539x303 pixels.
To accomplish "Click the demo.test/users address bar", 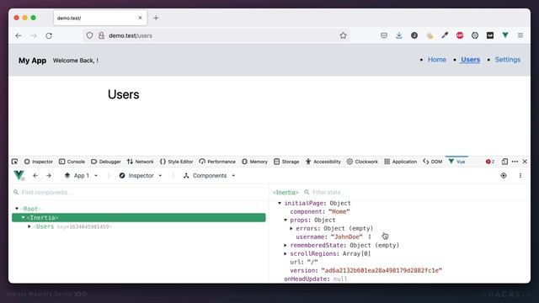I will pos(216,35).
